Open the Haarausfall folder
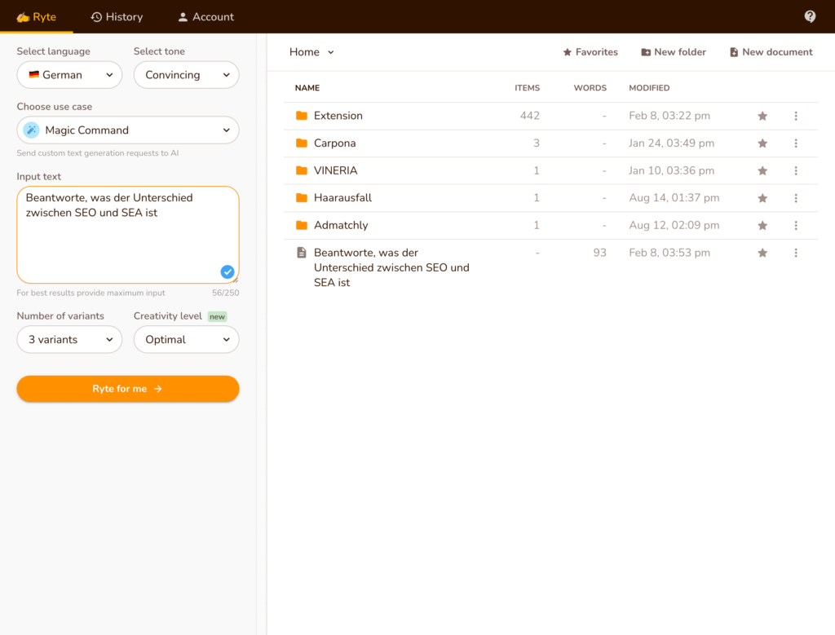The image size is (835, 635). [343, 198]
